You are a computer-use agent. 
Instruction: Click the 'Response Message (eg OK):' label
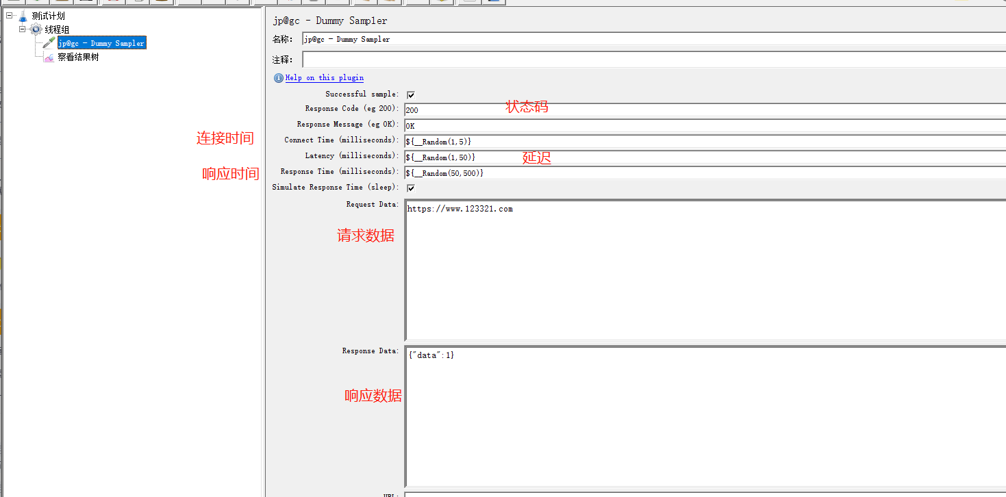point(348,125)
